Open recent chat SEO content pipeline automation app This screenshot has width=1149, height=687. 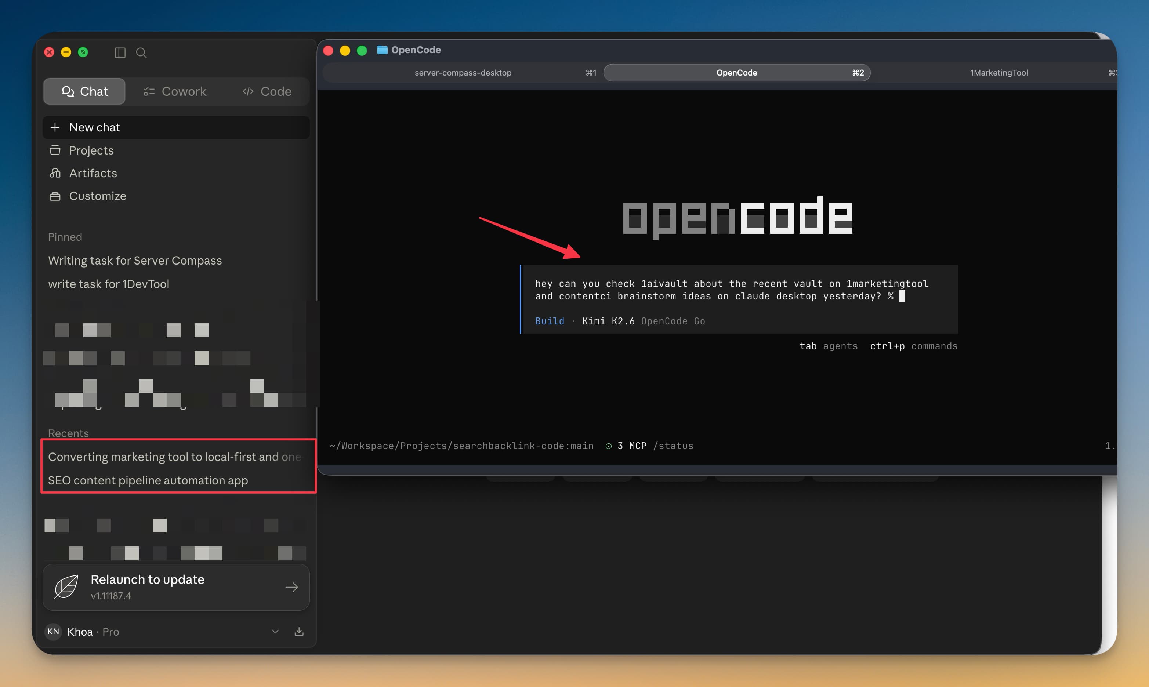click(148, 480)
